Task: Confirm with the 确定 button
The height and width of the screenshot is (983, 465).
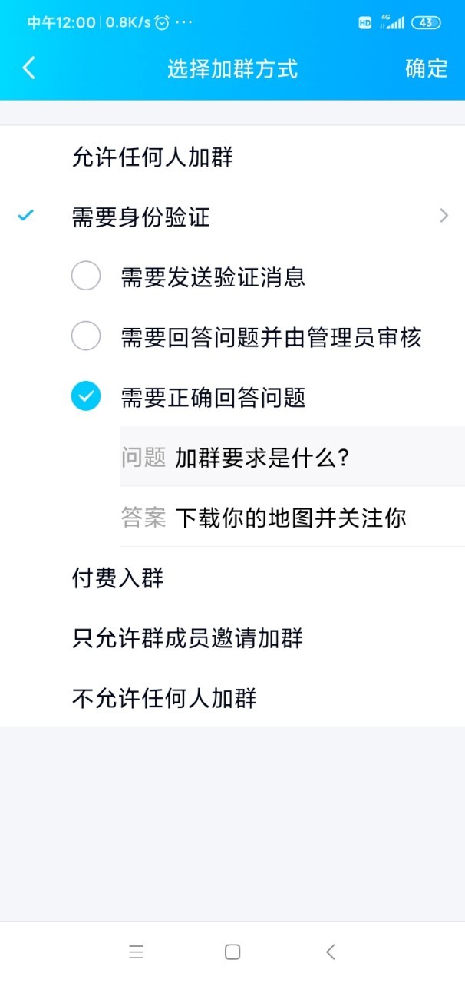Action: pos(426,68)
